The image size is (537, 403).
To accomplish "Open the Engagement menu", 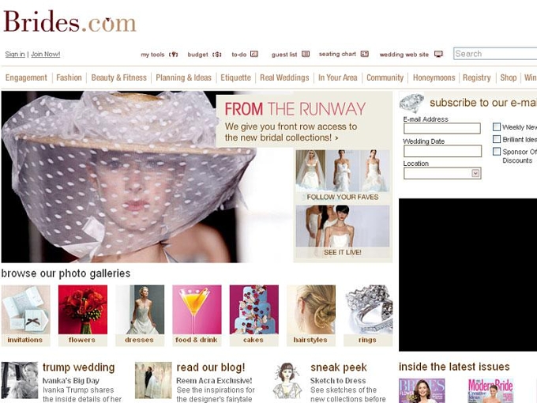I will [26, 77].
